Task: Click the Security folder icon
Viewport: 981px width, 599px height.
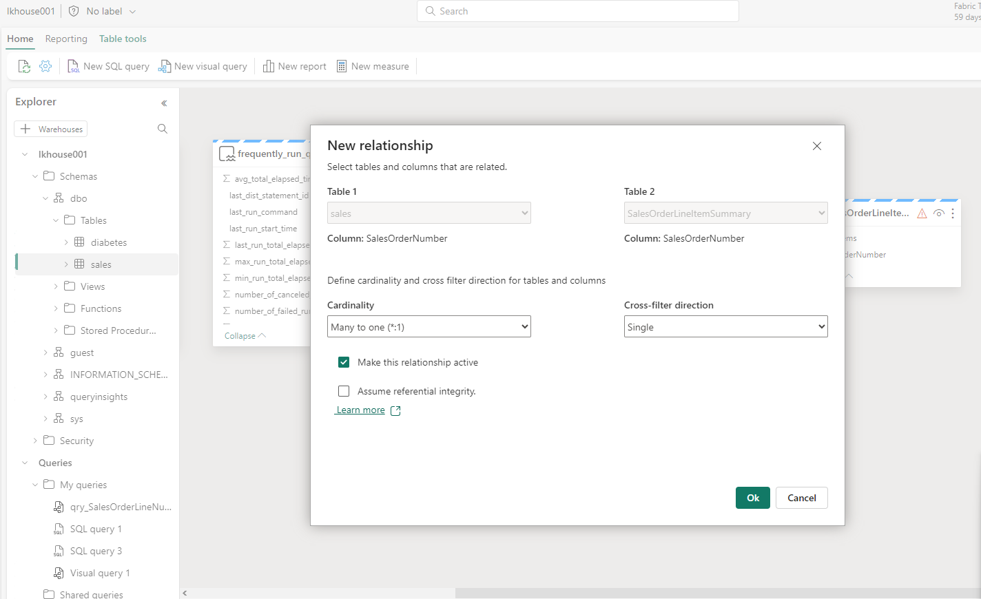Action: click(x=49, y=441)
